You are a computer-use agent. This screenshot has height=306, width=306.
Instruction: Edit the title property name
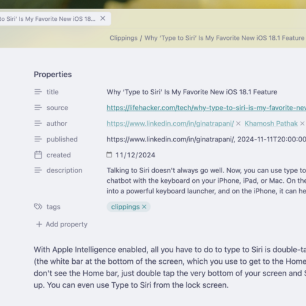53,92
